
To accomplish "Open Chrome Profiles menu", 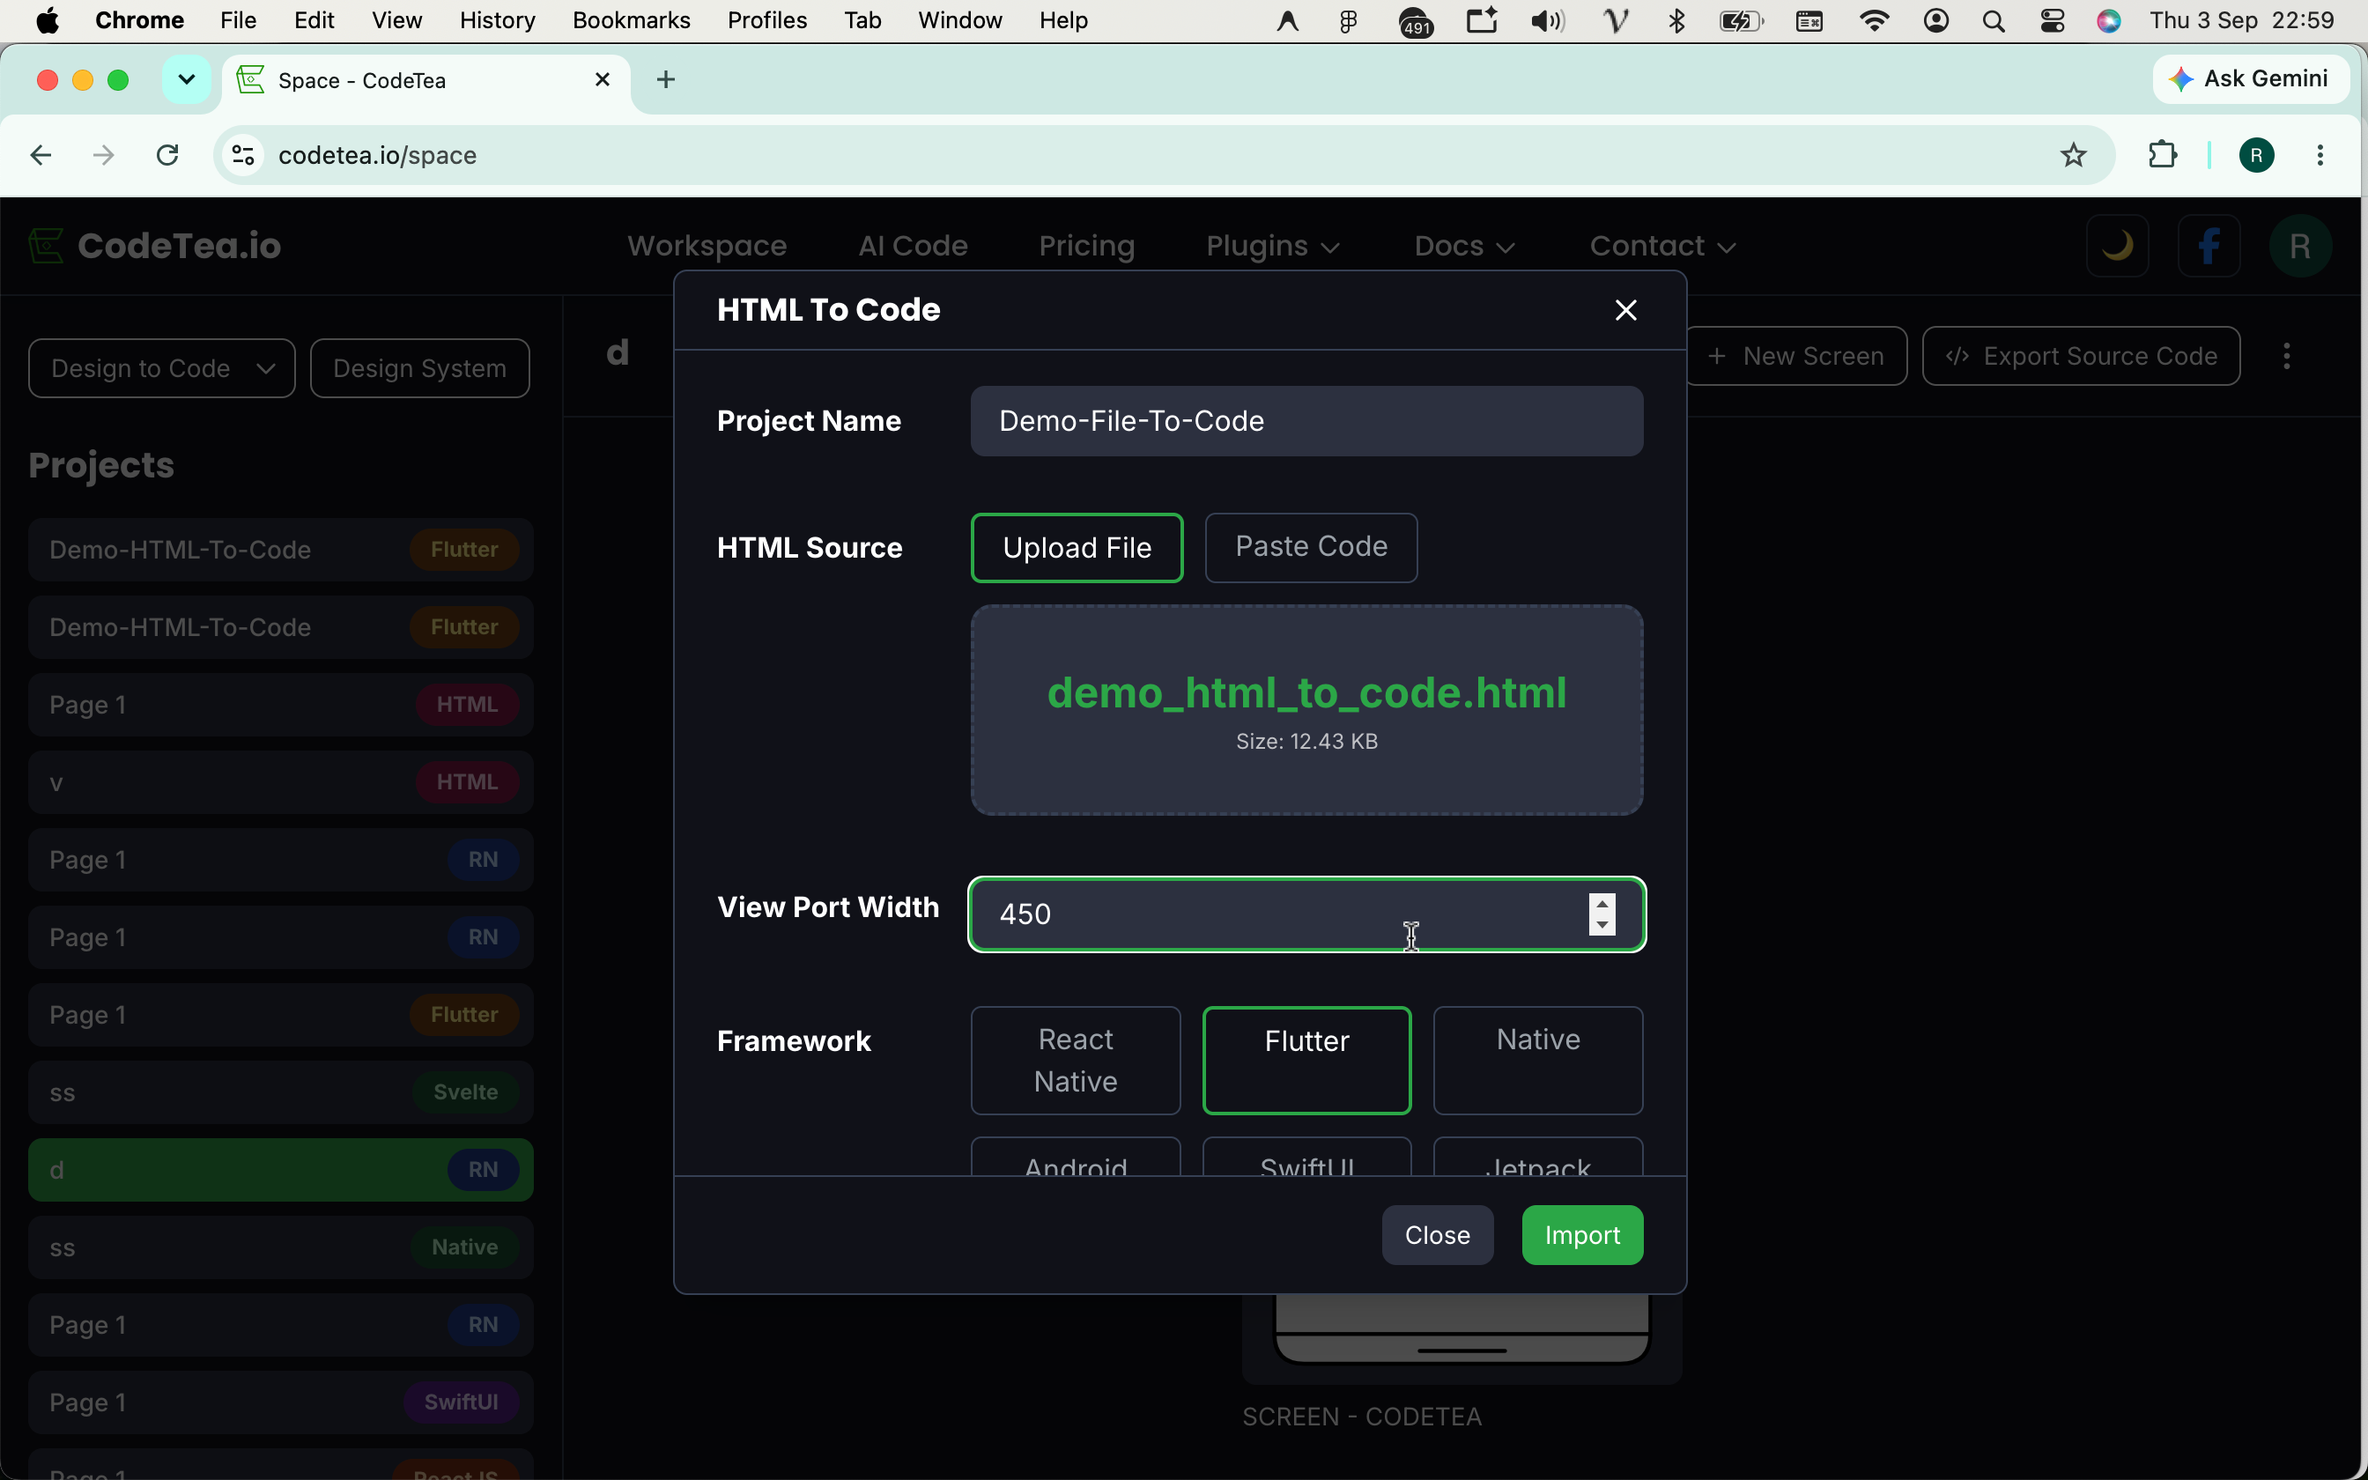I will [x=767, y=20].
